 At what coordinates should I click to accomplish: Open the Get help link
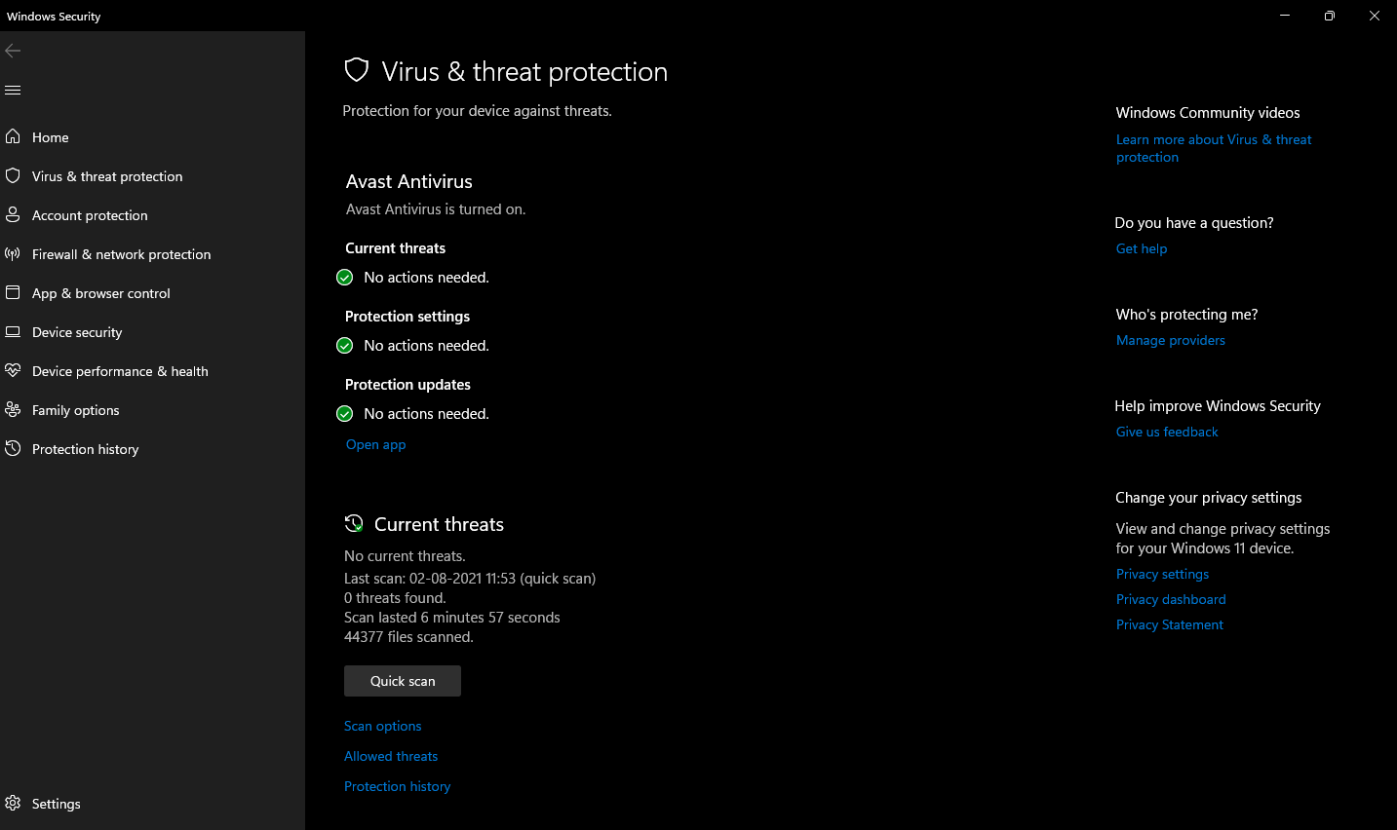pyautogui.click(x=1142, y=248)
